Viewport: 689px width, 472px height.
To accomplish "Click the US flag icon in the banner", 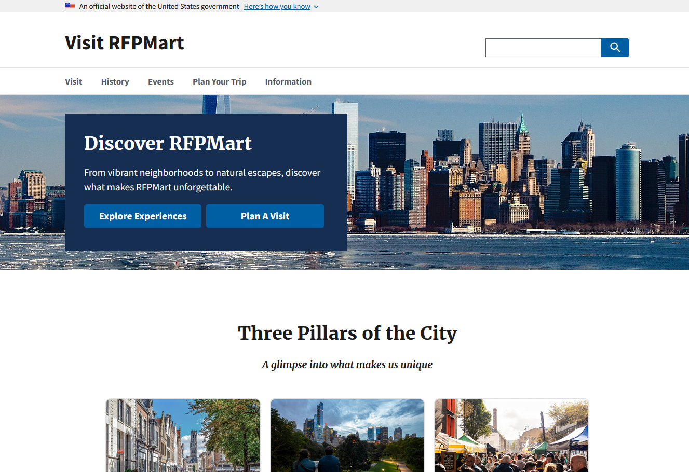I will tap(70, 6).
